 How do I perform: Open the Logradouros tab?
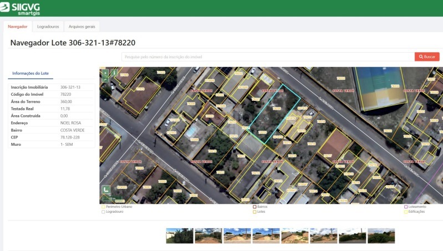click(48, 27)
